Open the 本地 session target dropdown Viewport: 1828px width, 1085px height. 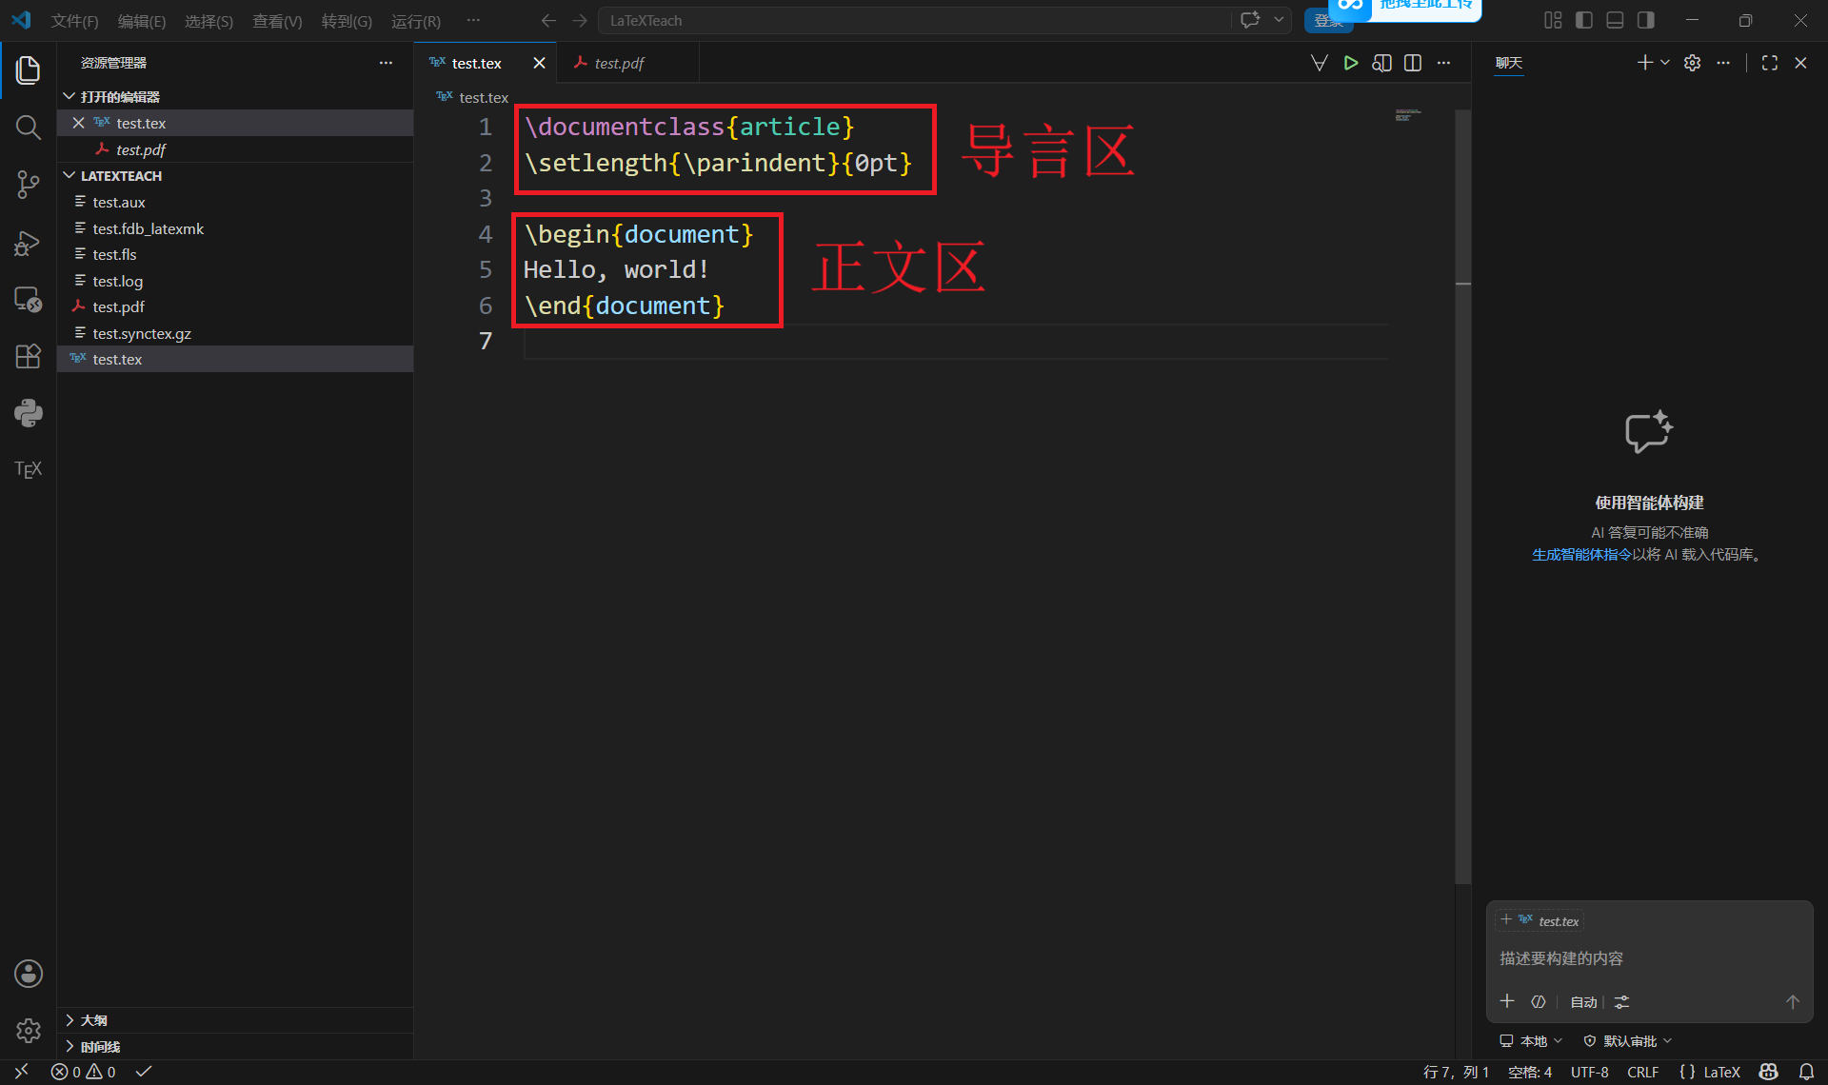(1531, 1041)
